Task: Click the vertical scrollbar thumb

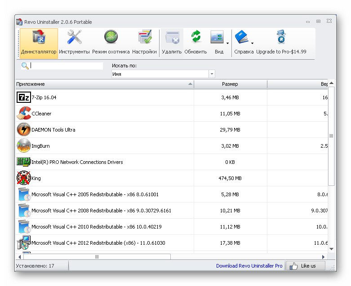Action: click(x=332, y=136)
